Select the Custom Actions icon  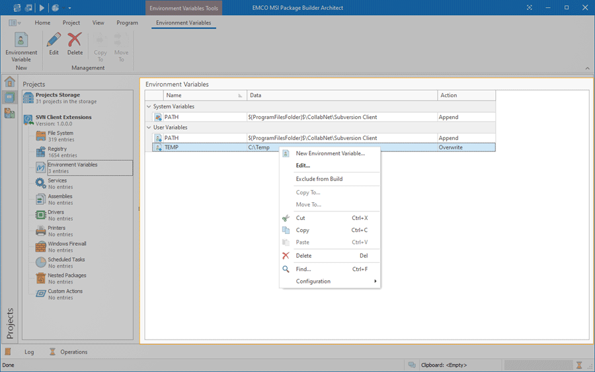point(40,294)
